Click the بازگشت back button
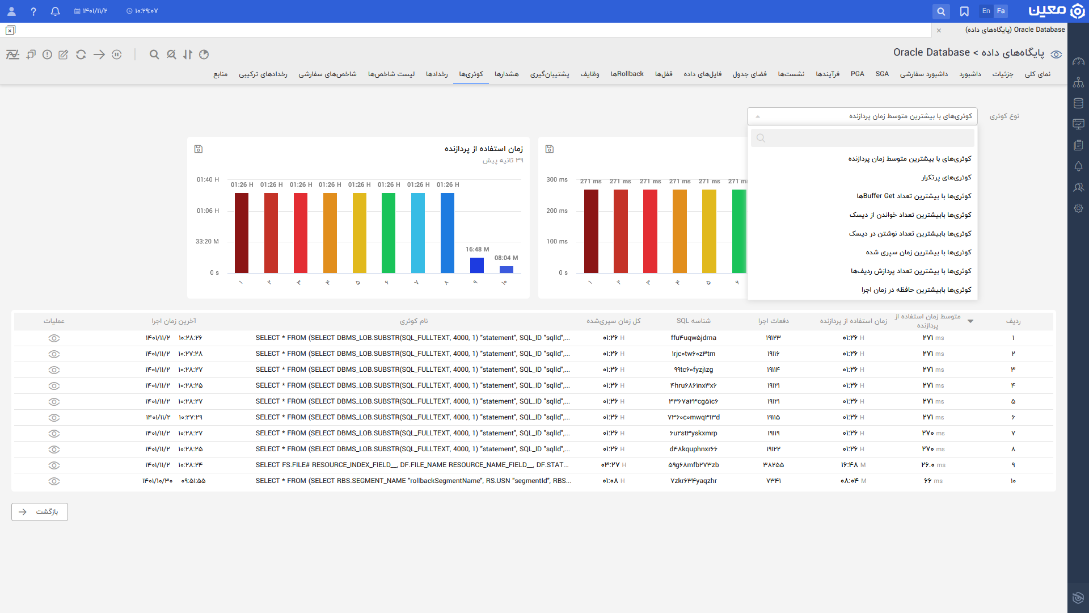The width and height of the screenshot is (1089, 613). point(40,512)
